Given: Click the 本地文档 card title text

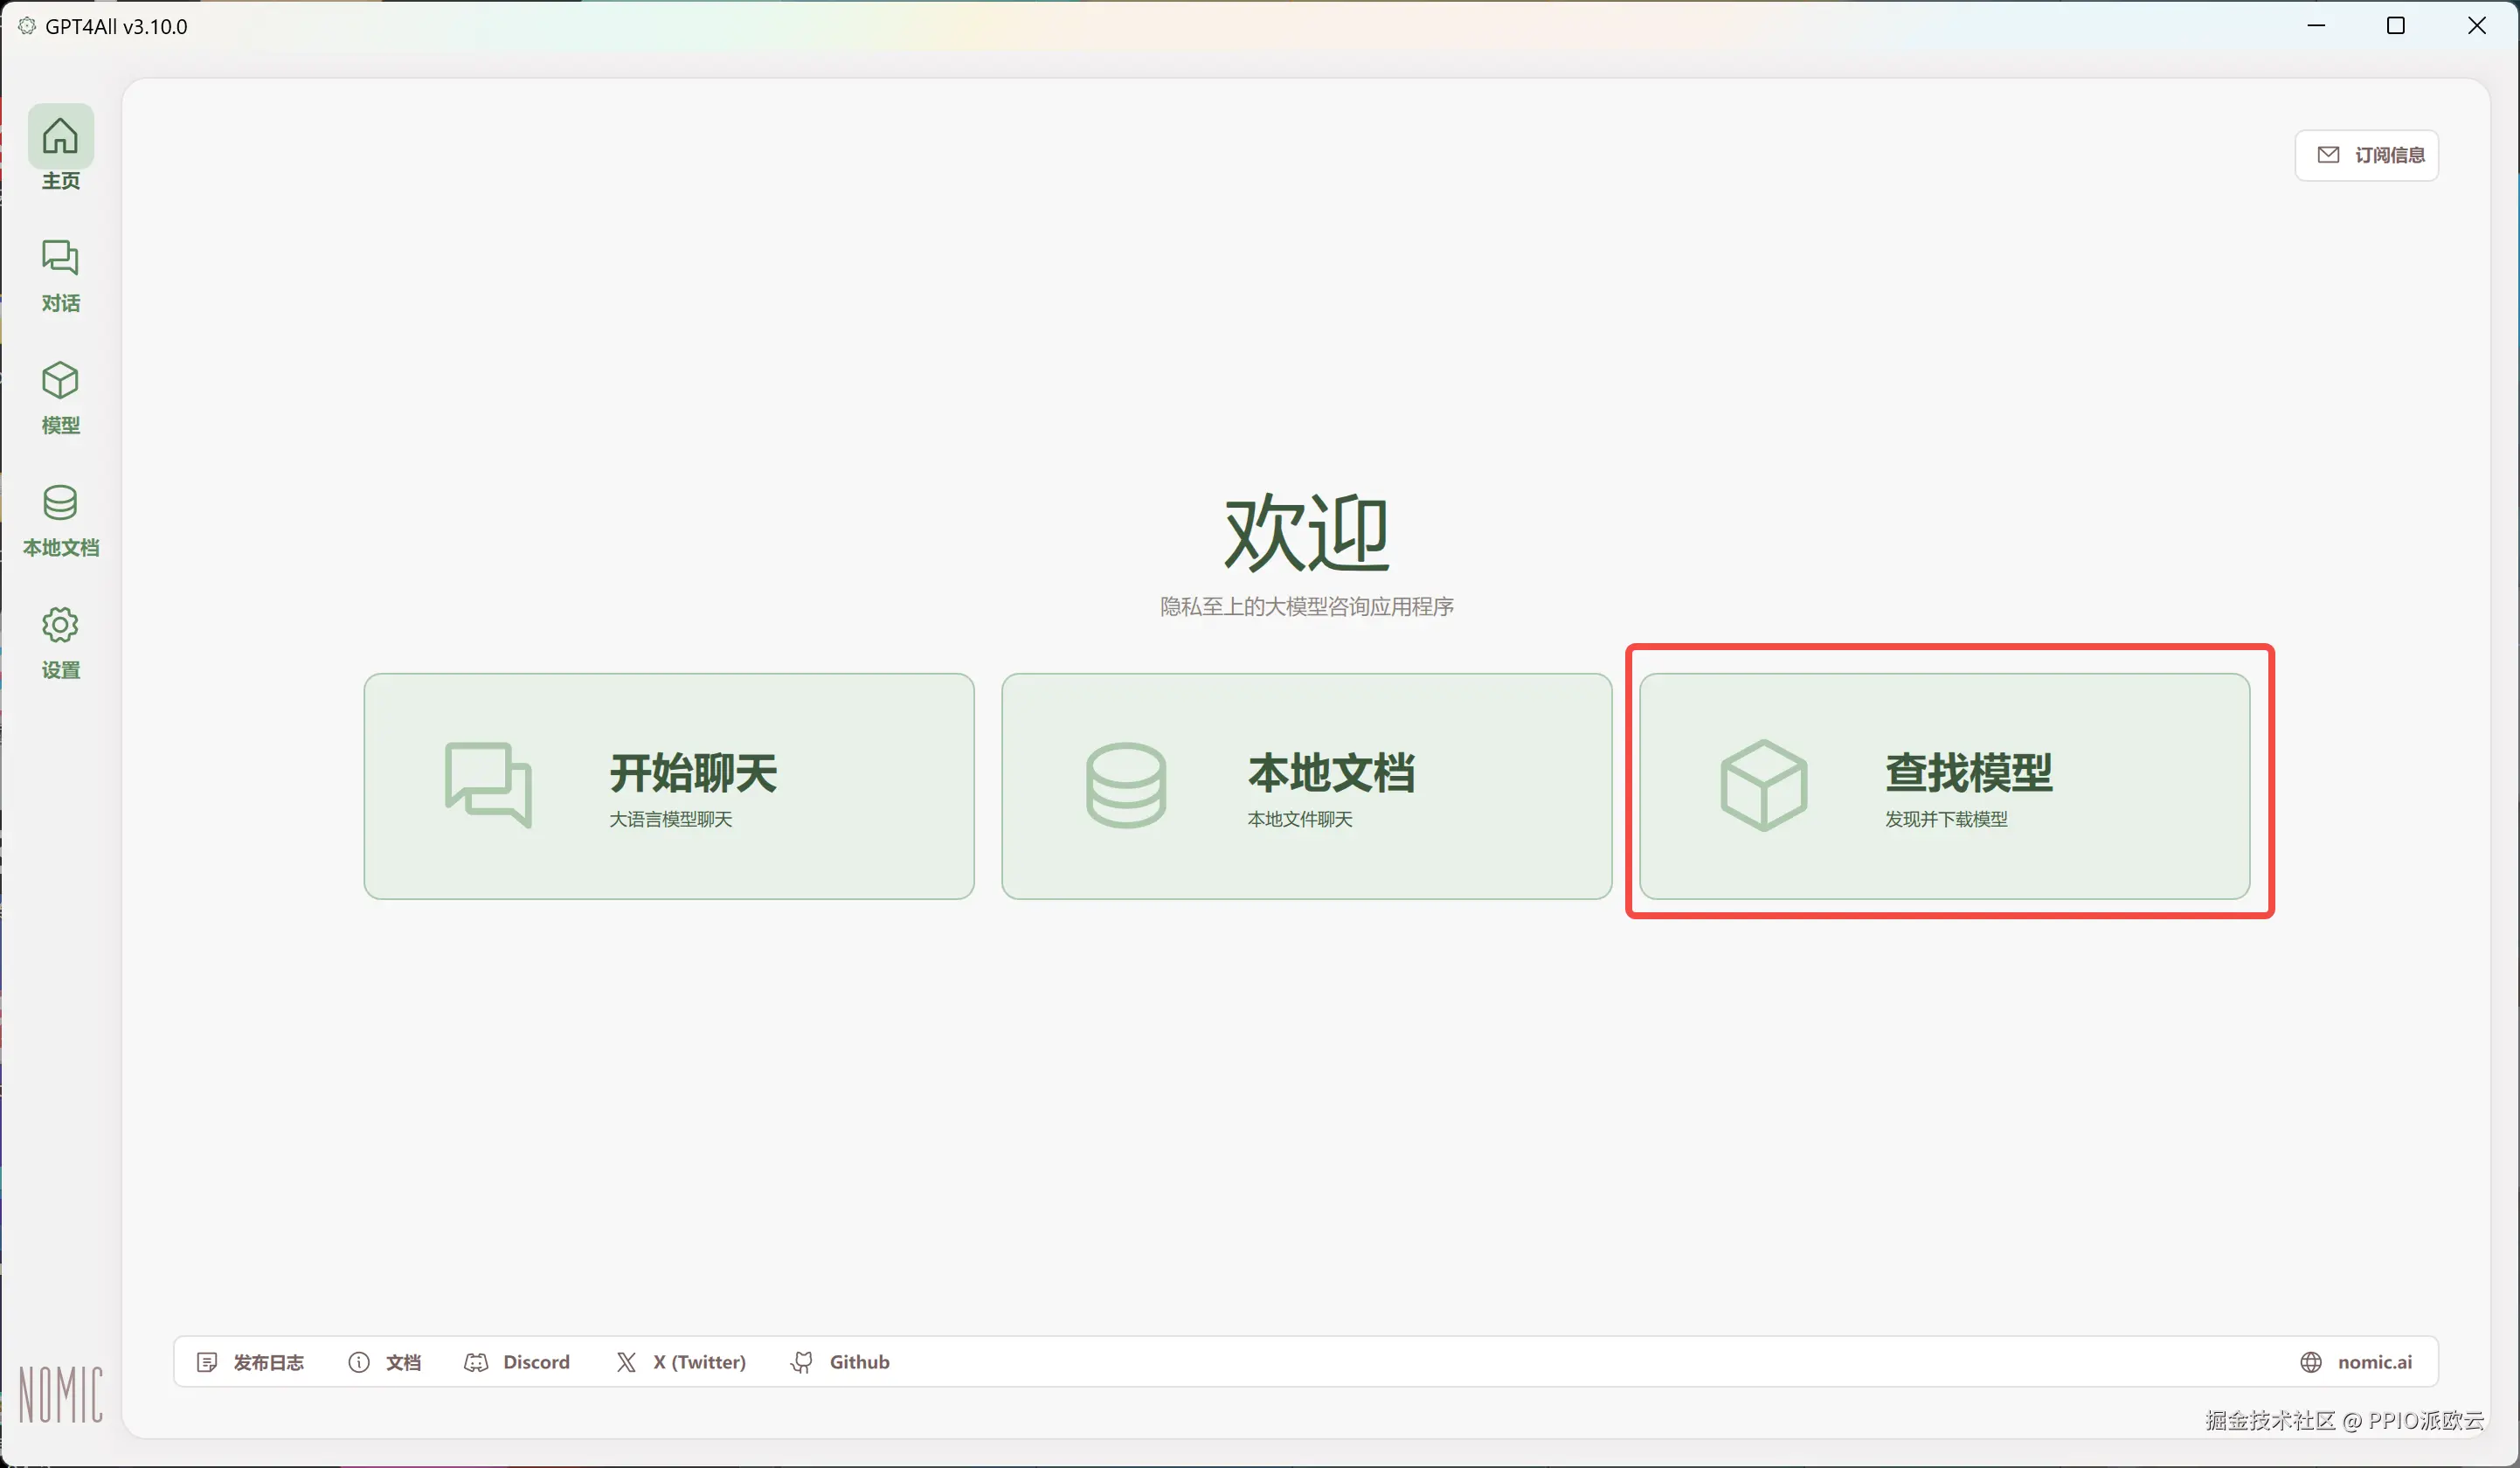Looking at the screenshot, I should point(1331,773).
